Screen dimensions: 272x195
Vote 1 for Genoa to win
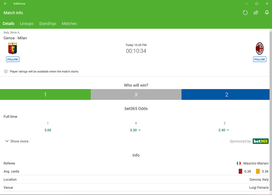point(45,95)
